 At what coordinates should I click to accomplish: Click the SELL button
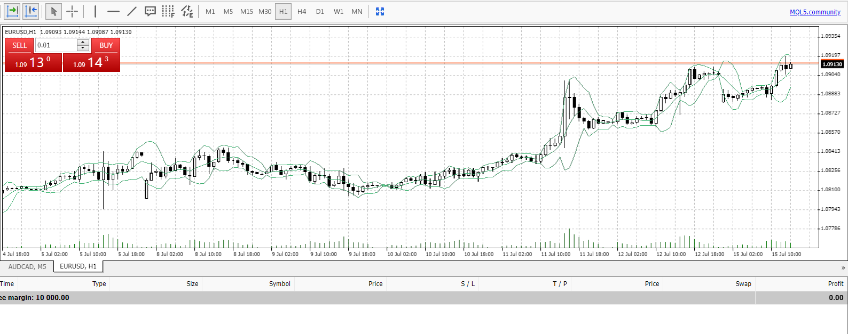coord(19,45)
